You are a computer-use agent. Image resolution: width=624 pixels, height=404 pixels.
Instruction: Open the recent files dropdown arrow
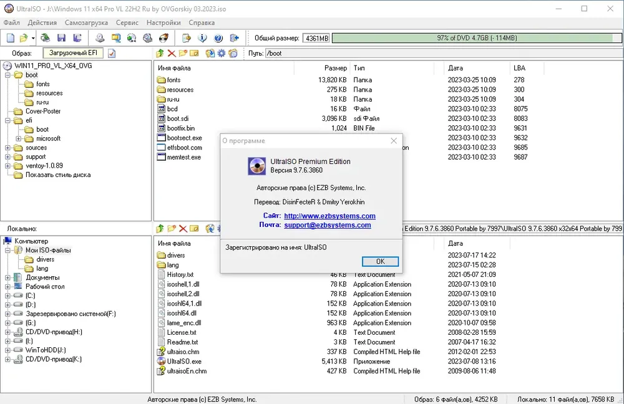33,38
